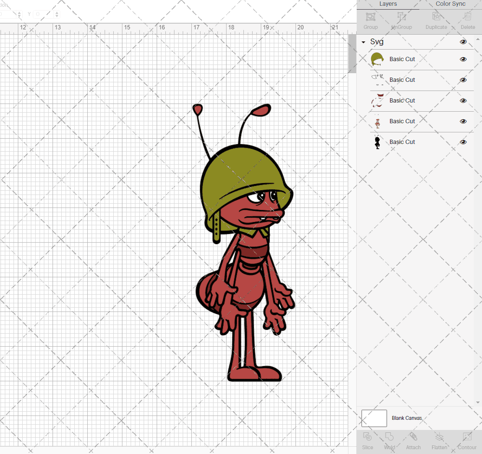The image size is (482, 454).
Task: Select the dark red shading layer thumbnail
Action: pyautogui.click(x=377, y=101)
